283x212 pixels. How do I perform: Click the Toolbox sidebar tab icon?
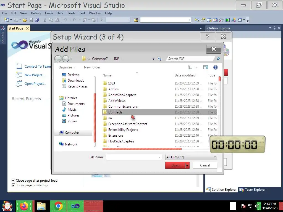tap(3, 28)
